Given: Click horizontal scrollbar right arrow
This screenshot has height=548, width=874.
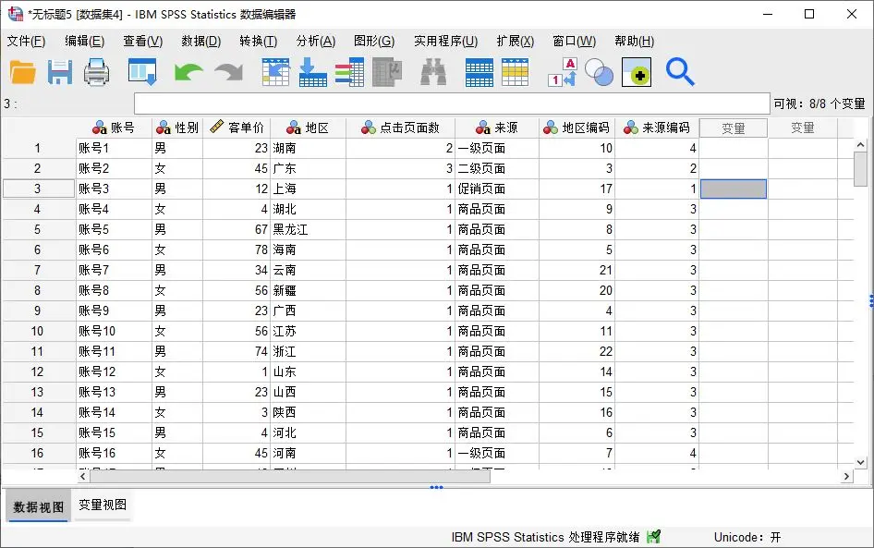Looking at the screenshot, I should coord(846,476).
